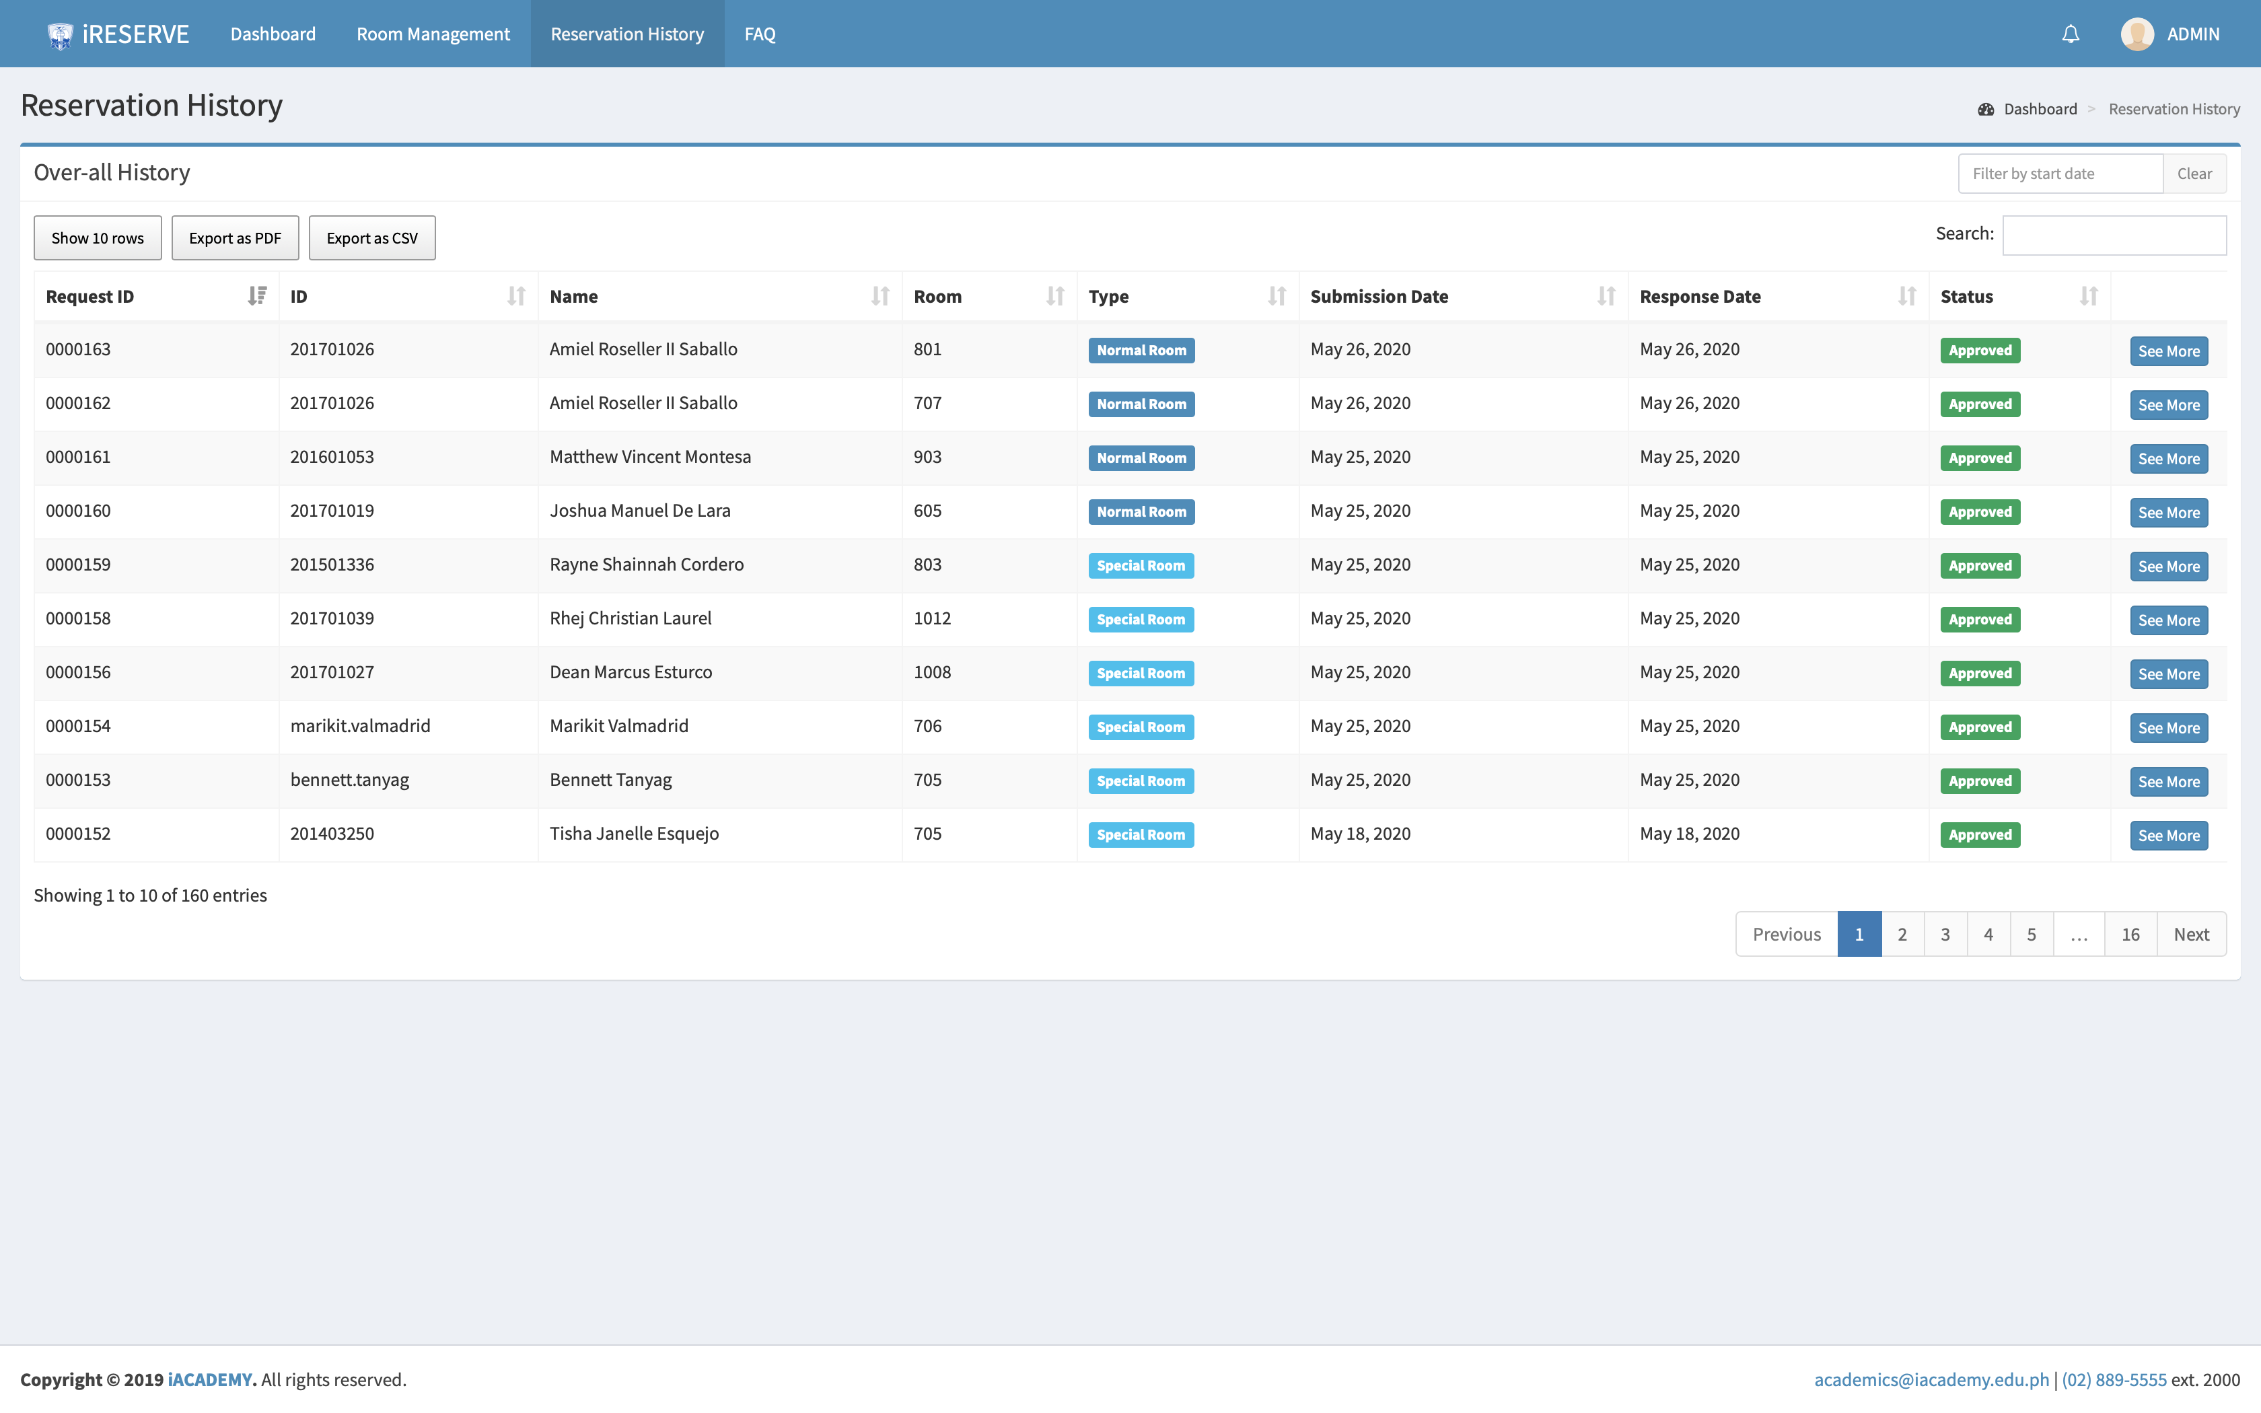The image size is (2261, 1413).
Task: Click the iRESERVE shield logo
Action: pos(60,34)
